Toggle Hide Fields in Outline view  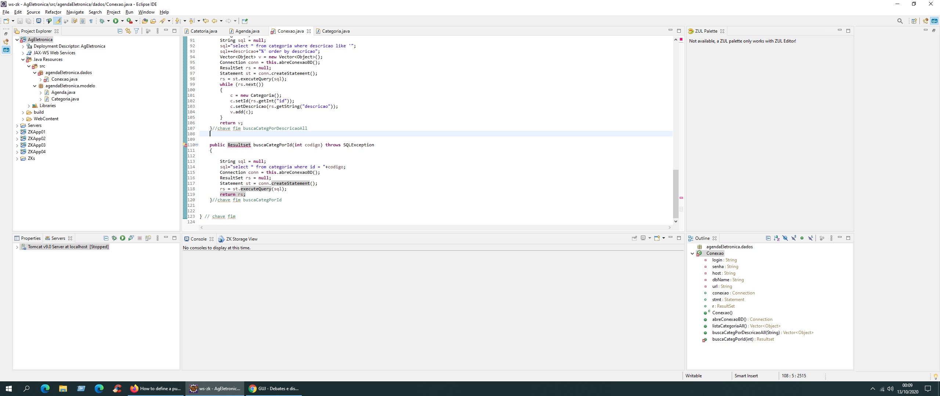coord(785,238)
